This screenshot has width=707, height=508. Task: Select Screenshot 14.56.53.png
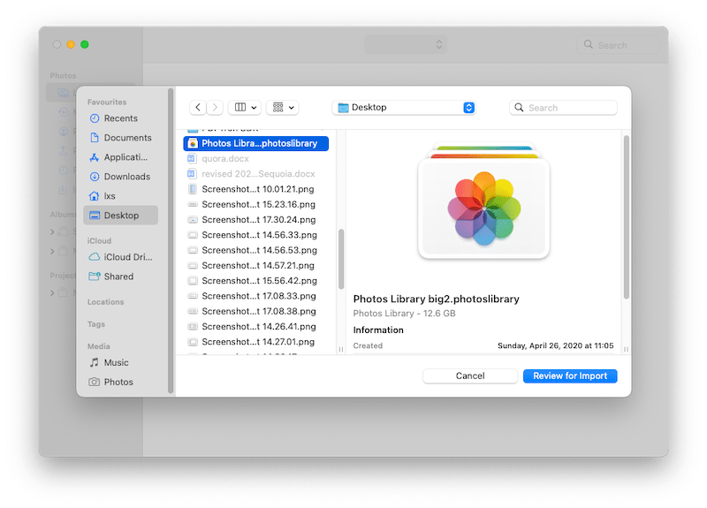(255, 250)
